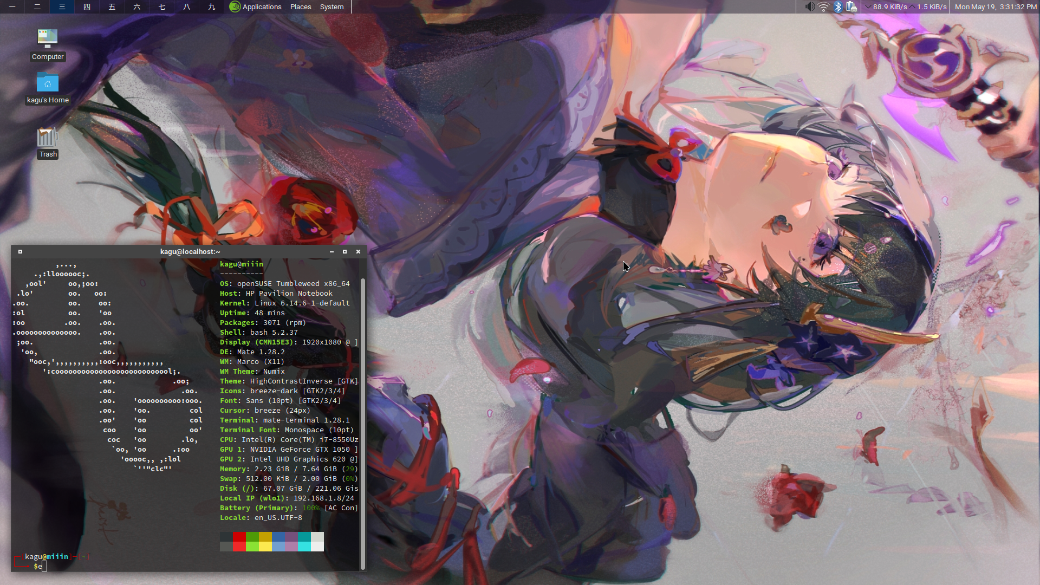The image size is (1040, 585).
Task: Click the kagu@miiin heading in neofetch output
Action: [242, 264]
